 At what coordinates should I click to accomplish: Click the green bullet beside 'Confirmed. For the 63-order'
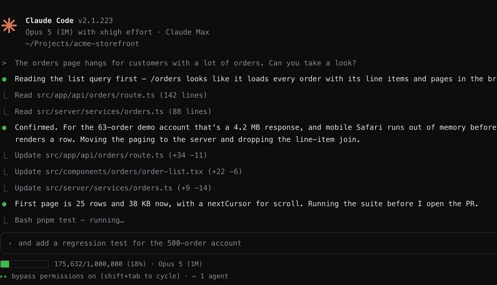click(4, 128)
